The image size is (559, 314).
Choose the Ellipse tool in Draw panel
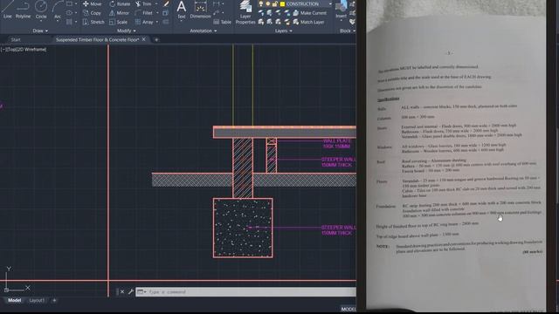(x=70, y=13)
